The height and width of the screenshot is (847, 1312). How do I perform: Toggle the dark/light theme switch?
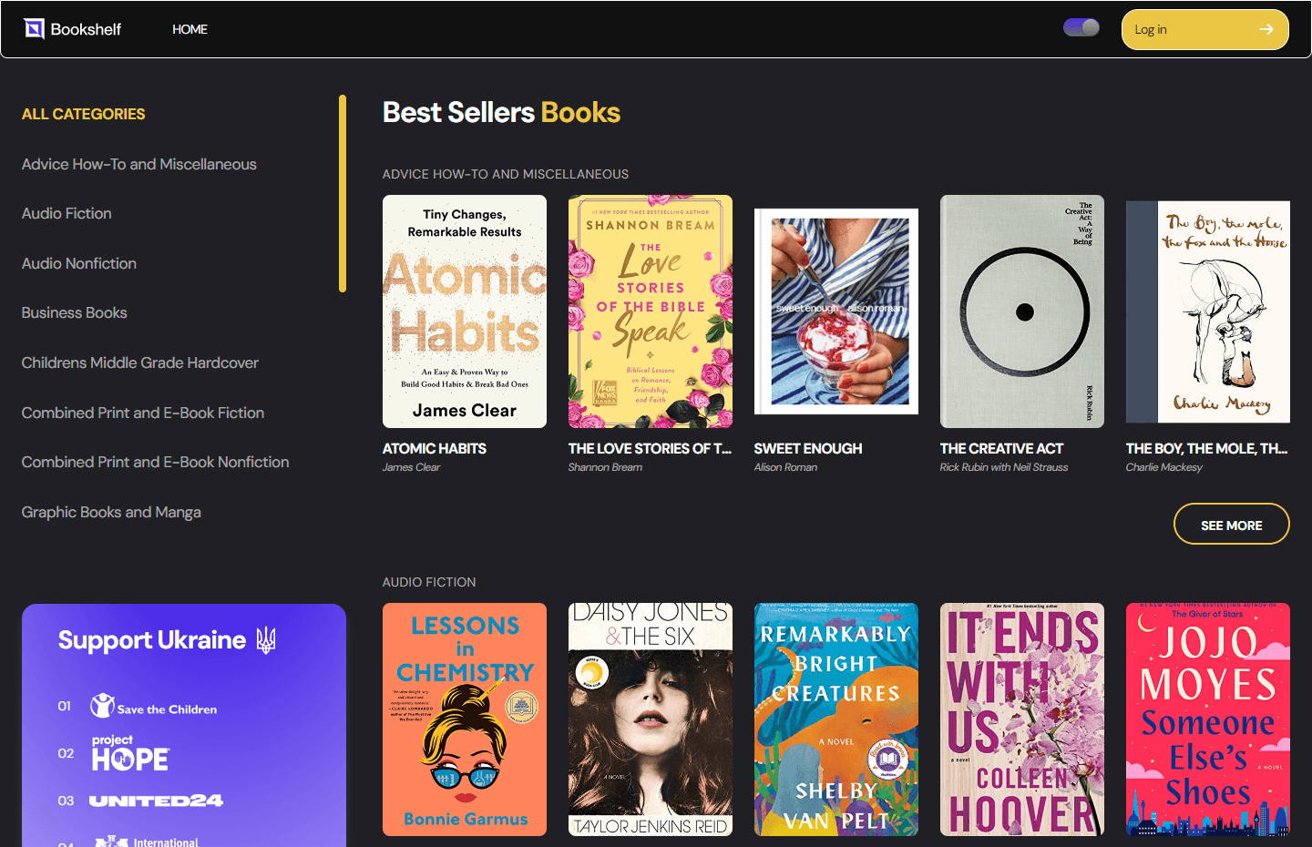tap(1081, 27)
